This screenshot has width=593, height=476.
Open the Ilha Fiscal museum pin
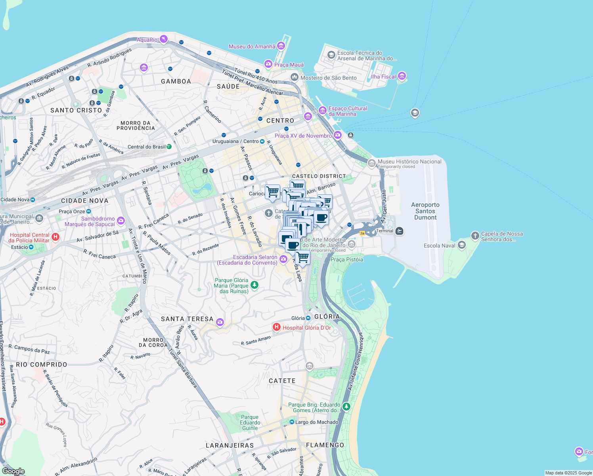point(402,76)
